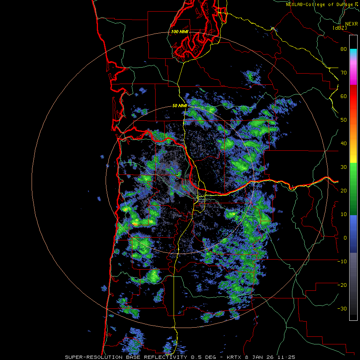360x360 pixels.
Task: Click the cyan top segment of the color bar
Action: click(353, 53)
